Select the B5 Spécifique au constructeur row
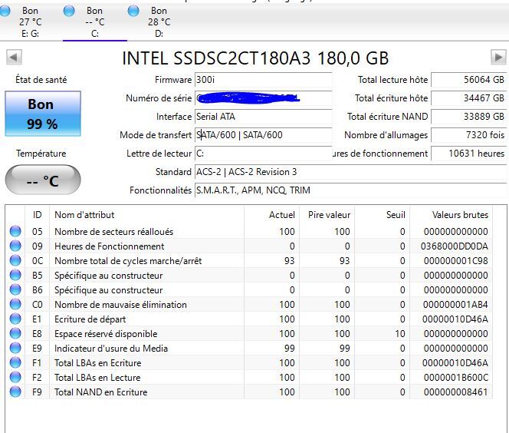The width and height of the screenshot is (509, 433). [x=249, y=276]
